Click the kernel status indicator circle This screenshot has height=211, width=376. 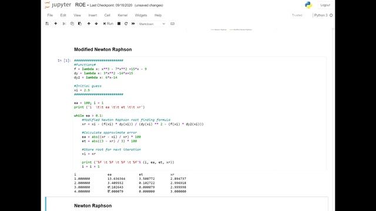(331, 15)
